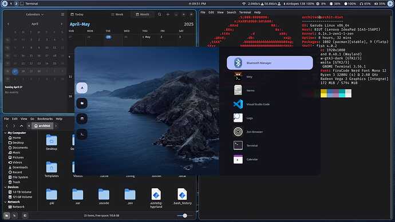
Task: Select the launcher's window mode icon
Action: coord(82,118)
